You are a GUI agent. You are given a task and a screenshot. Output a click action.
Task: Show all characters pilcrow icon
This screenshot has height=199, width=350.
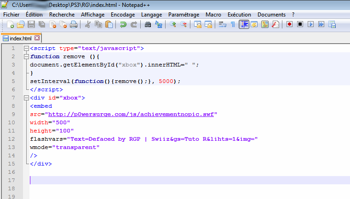pyautogui.click(x=233, y=24)
